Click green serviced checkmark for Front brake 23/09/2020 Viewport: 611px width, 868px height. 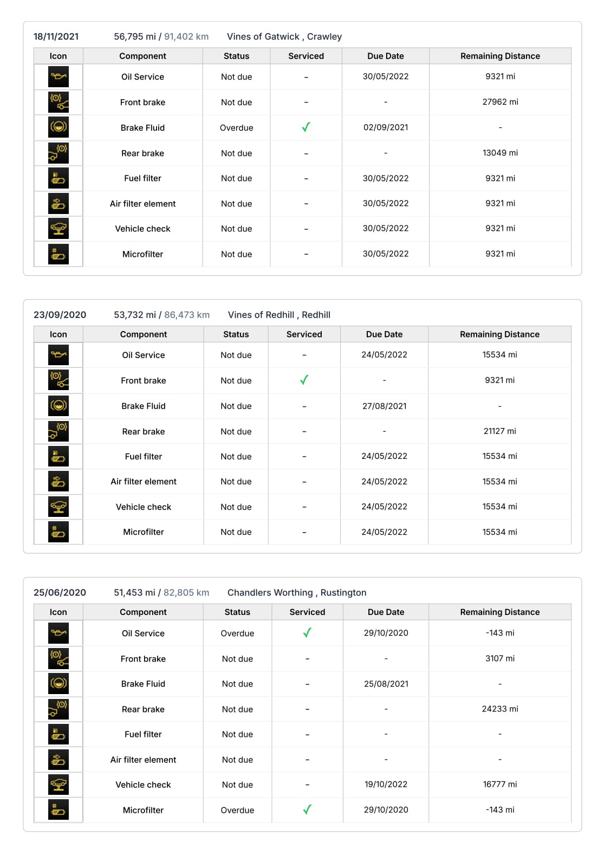click(x=304, y=380)
